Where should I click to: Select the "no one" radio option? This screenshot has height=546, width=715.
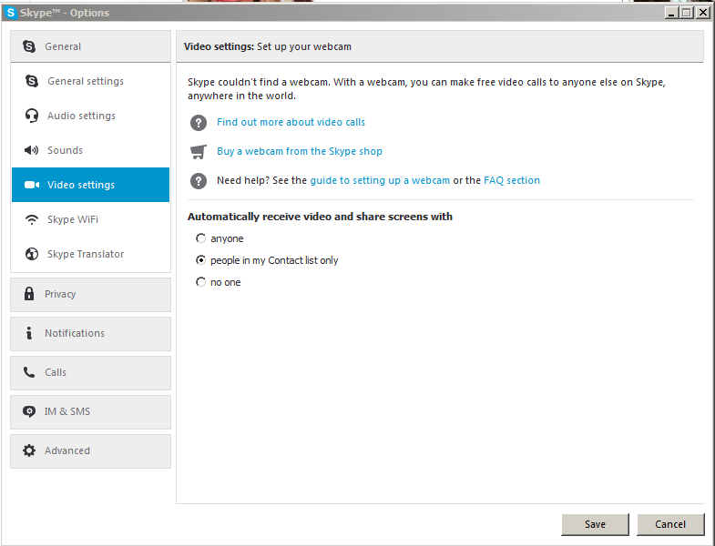(x=201, y=282)
